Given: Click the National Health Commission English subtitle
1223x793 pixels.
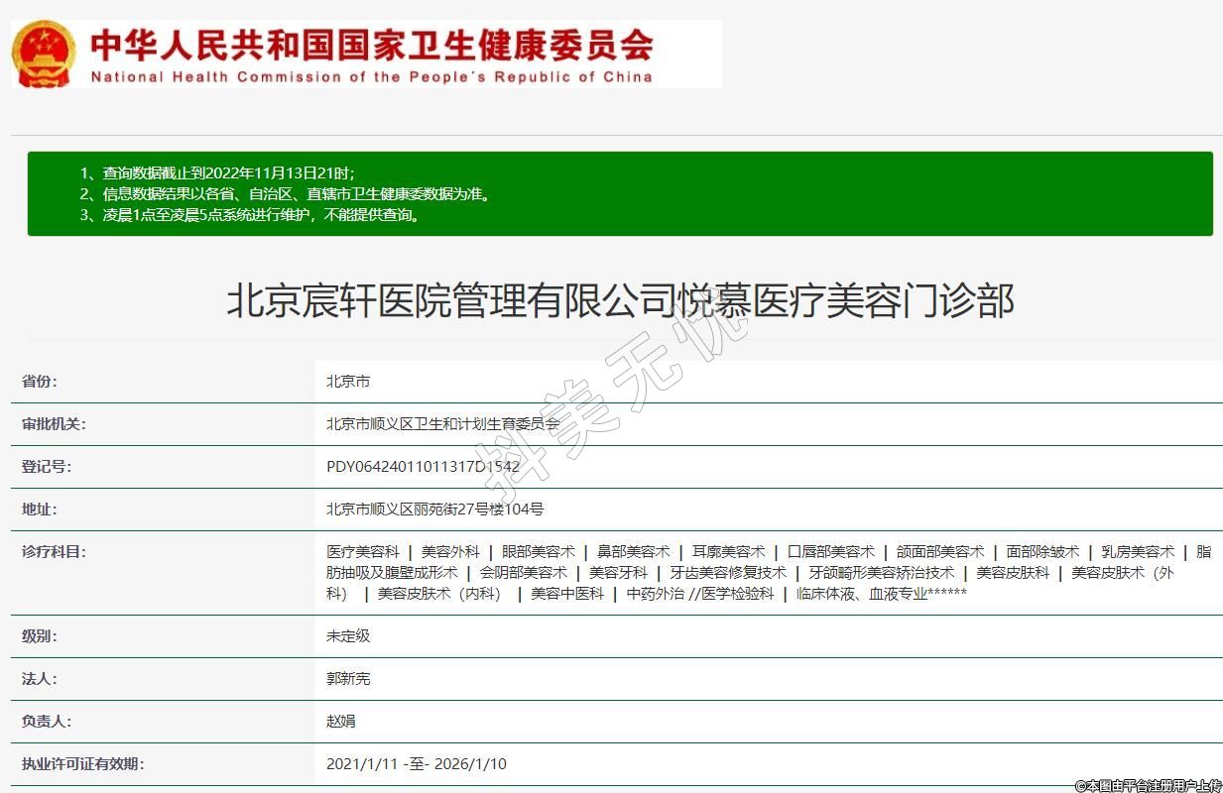Looking at the screenshot, I should (x=371, y=77).
